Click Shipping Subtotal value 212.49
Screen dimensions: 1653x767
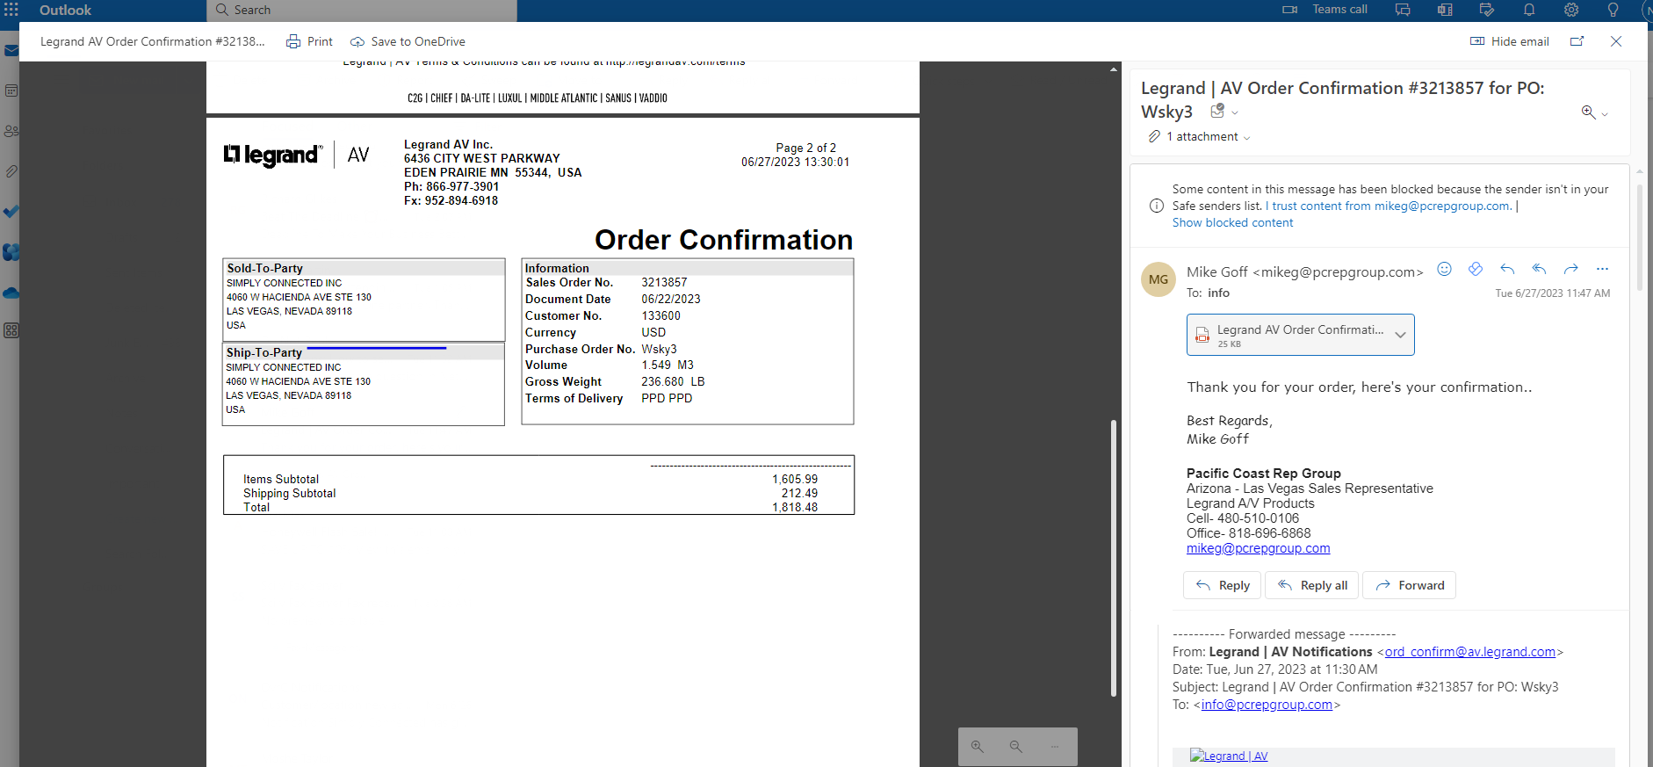(x=799, y=493)
